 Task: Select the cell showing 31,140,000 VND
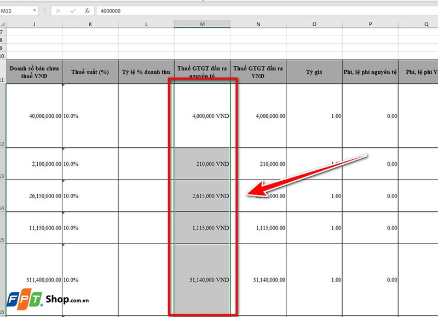(x=202, y=279)
